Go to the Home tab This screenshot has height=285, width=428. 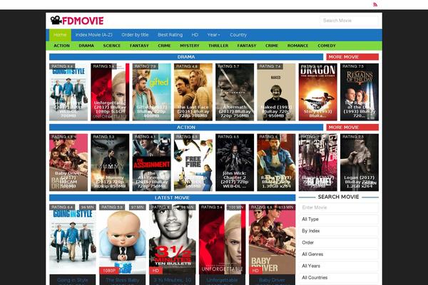coord(60,35)
